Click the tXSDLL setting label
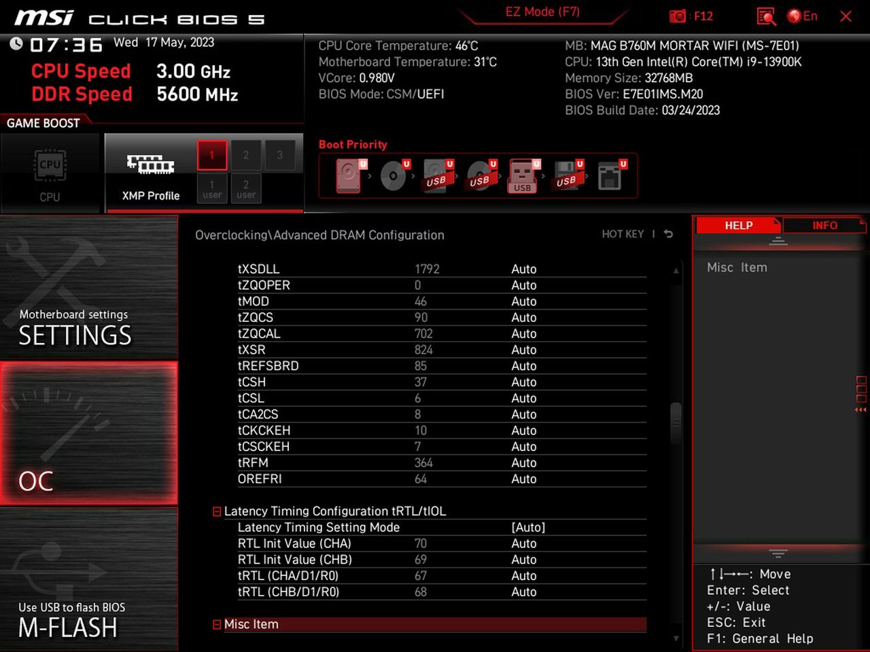Image resolution: width=870 pixels, height=652 pixels. pos(258,269)
